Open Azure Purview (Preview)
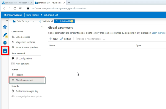The image size is (166, 109). [27, 47]
